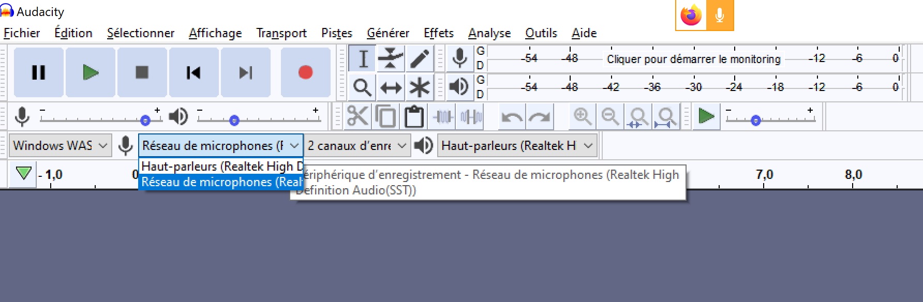Skip to start of the track

[x=194, y=72]
